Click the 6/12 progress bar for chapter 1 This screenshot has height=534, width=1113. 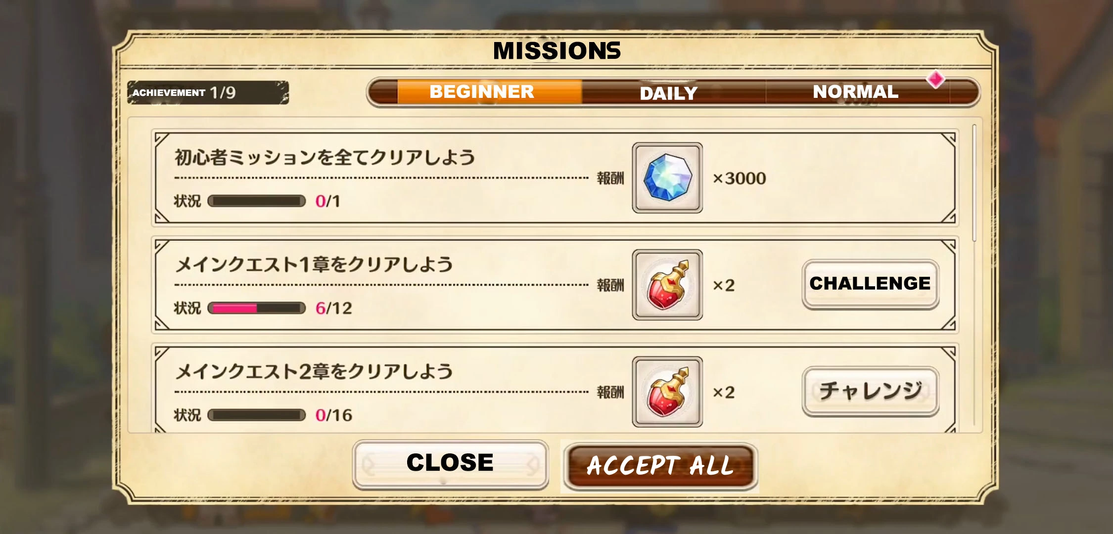point(256,308)
